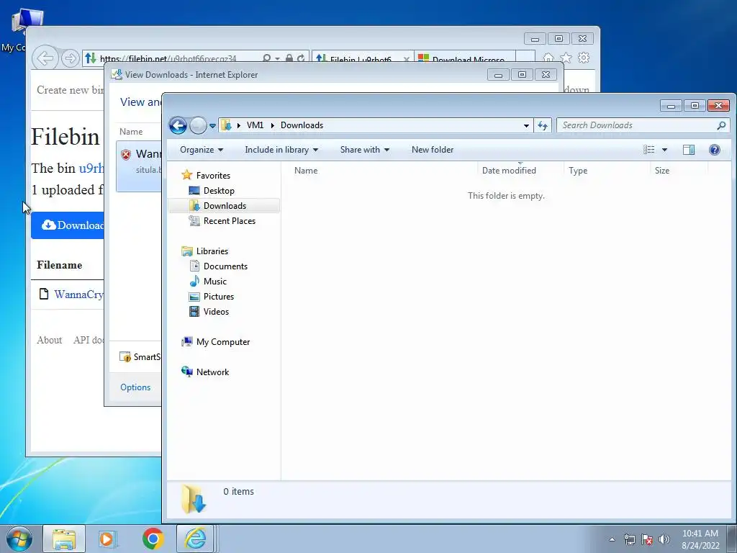The height and width of the screenshot is (553, 737).
Task: Click the SmartScreen icon in View Downloads
Action: [x=125, y=357]
